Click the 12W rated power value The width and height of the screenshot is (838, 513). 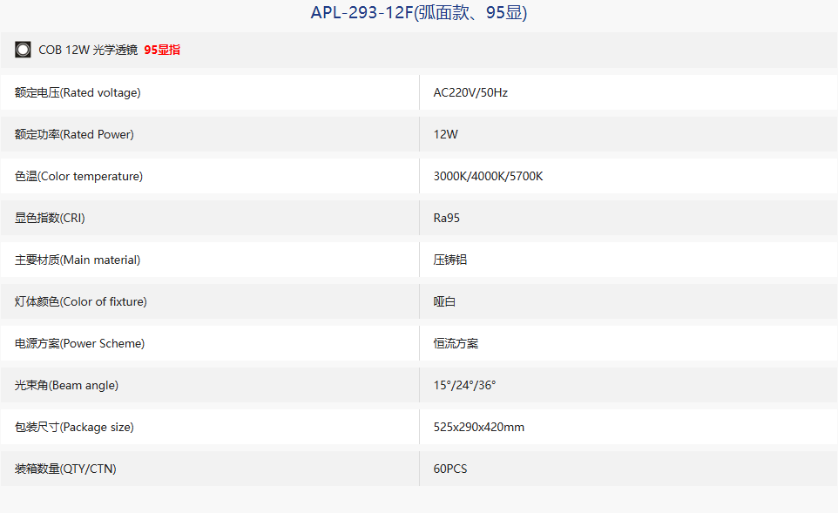[446, 134]
